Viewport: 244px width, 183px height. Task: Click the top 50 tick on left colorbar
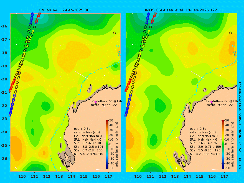tap(111, 120)
